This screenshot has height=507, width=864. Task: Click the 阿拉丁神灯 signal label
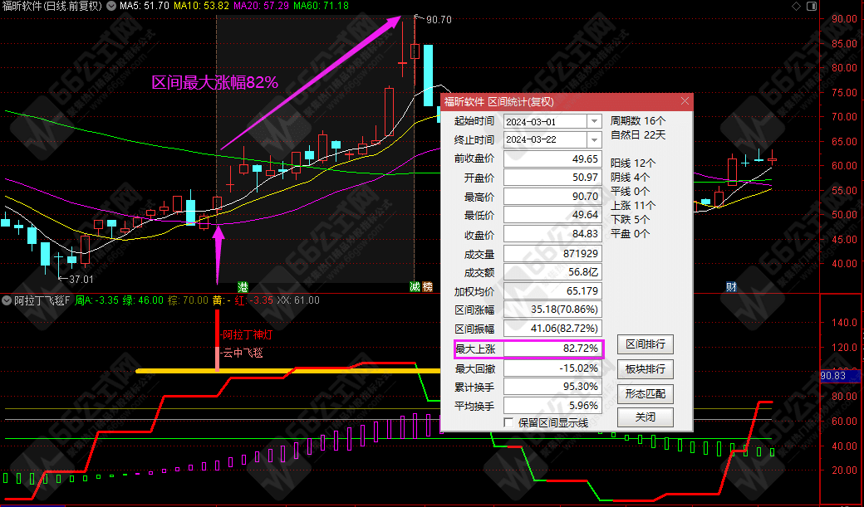pyautogui.click(x=246, y=334)
